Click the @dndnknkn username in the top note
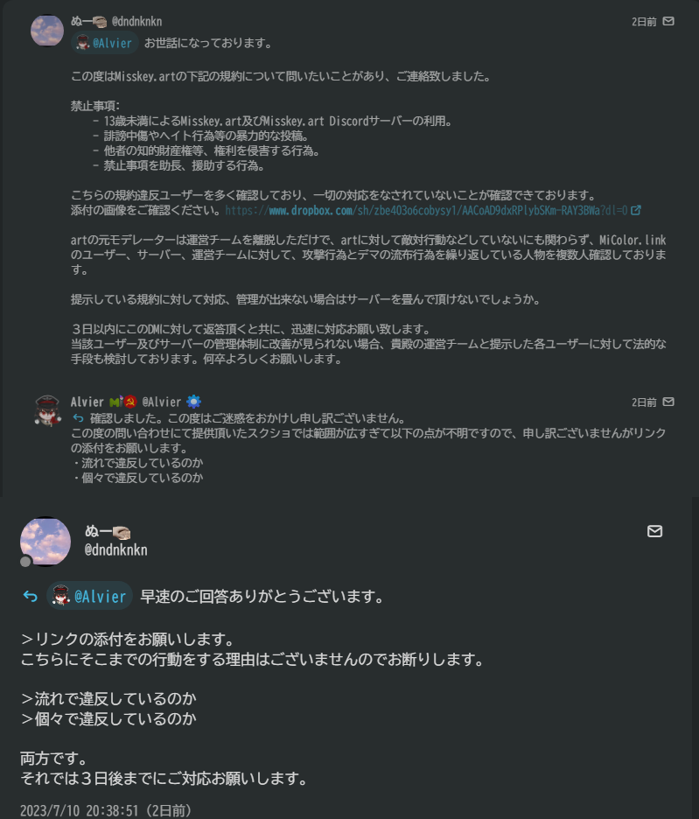Viewport: 699px width, 819px height. [x=136, y=21]
